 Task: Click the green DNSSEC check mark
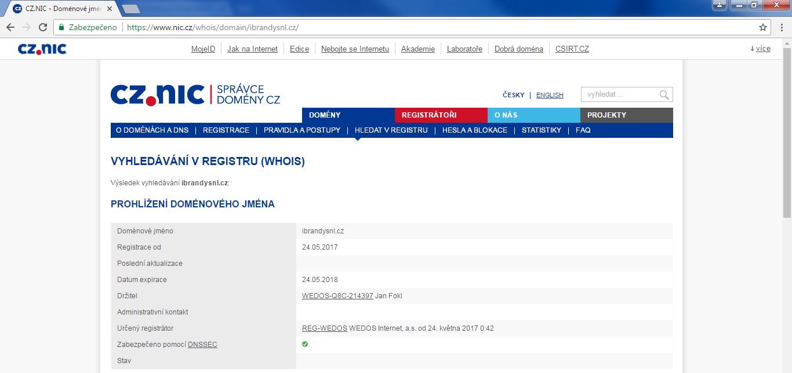coord(305,344)
